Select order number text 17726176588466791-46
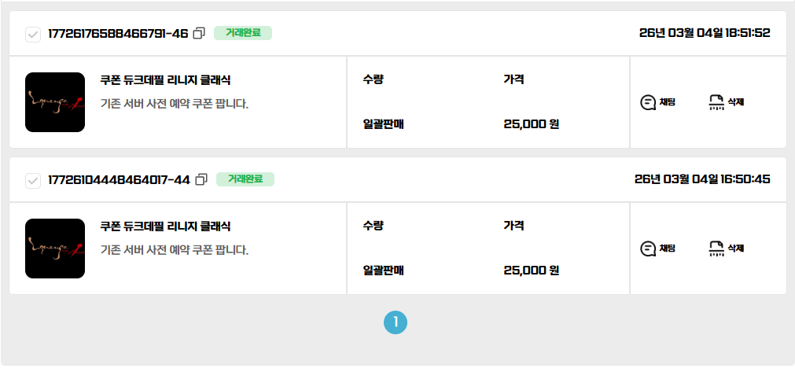The image size is (795, 372). [x=118, y=33]
